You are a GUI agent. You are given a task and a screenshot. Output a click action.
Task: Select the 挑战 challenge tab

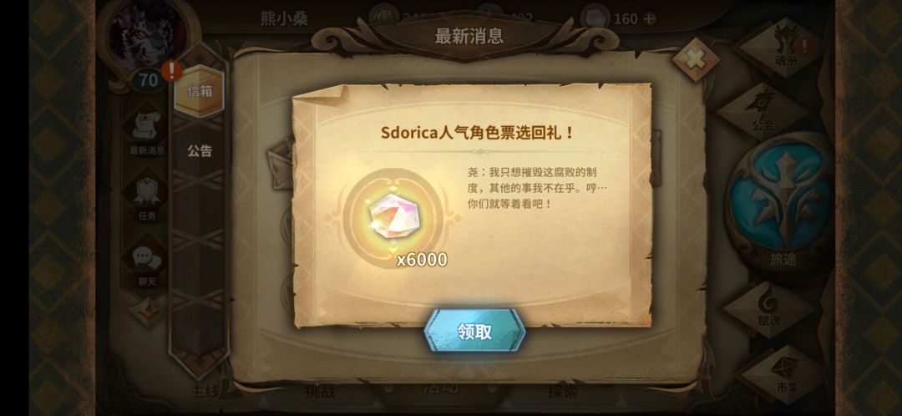321,392
